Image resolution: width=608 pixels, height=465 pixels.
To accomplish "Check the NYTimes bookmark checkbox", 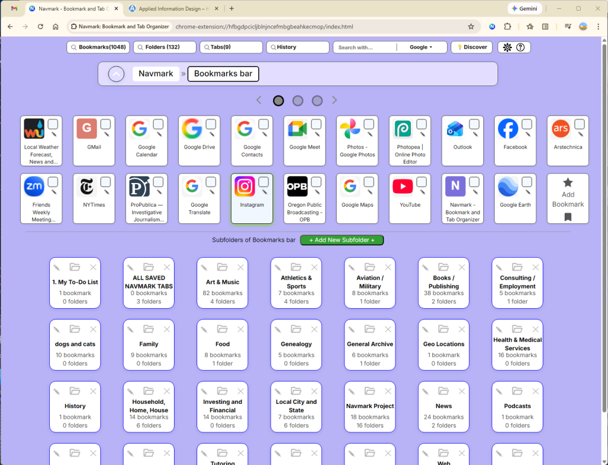I will tap(106, 182).
